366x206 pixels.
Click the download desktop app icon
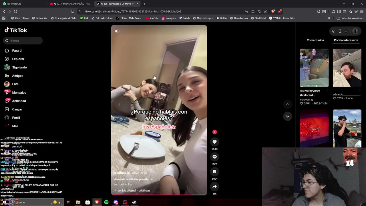click(346, 31)
